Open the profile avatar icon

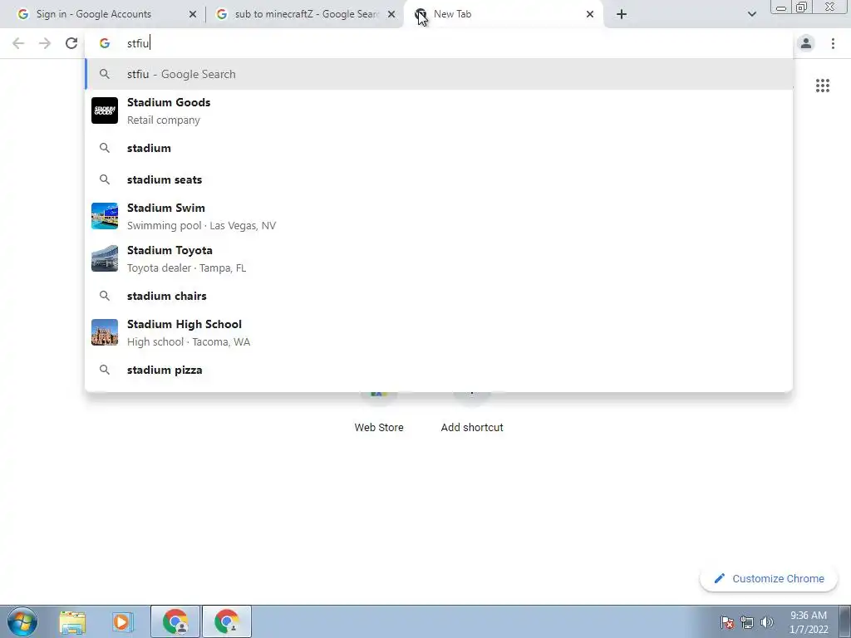pos(806,43)
